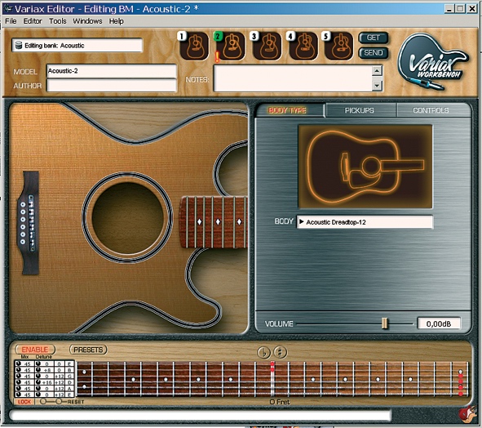Click inside the NOTES text box

tap(293, 78)
